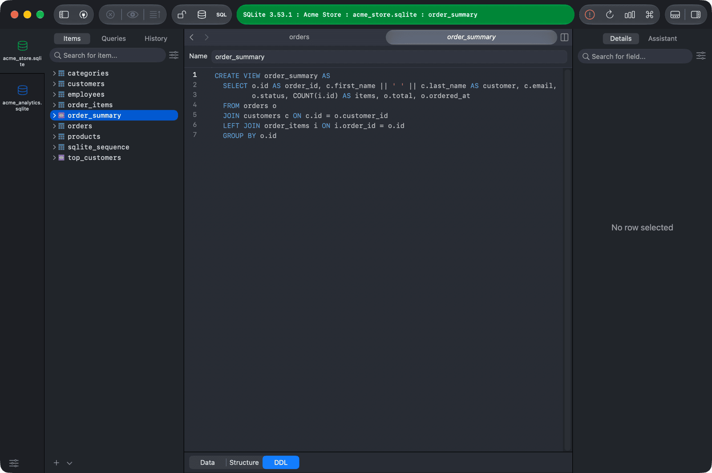Viewport: 712px width, 473px height.
Task: Show the Data view
Action: (207, 462)
